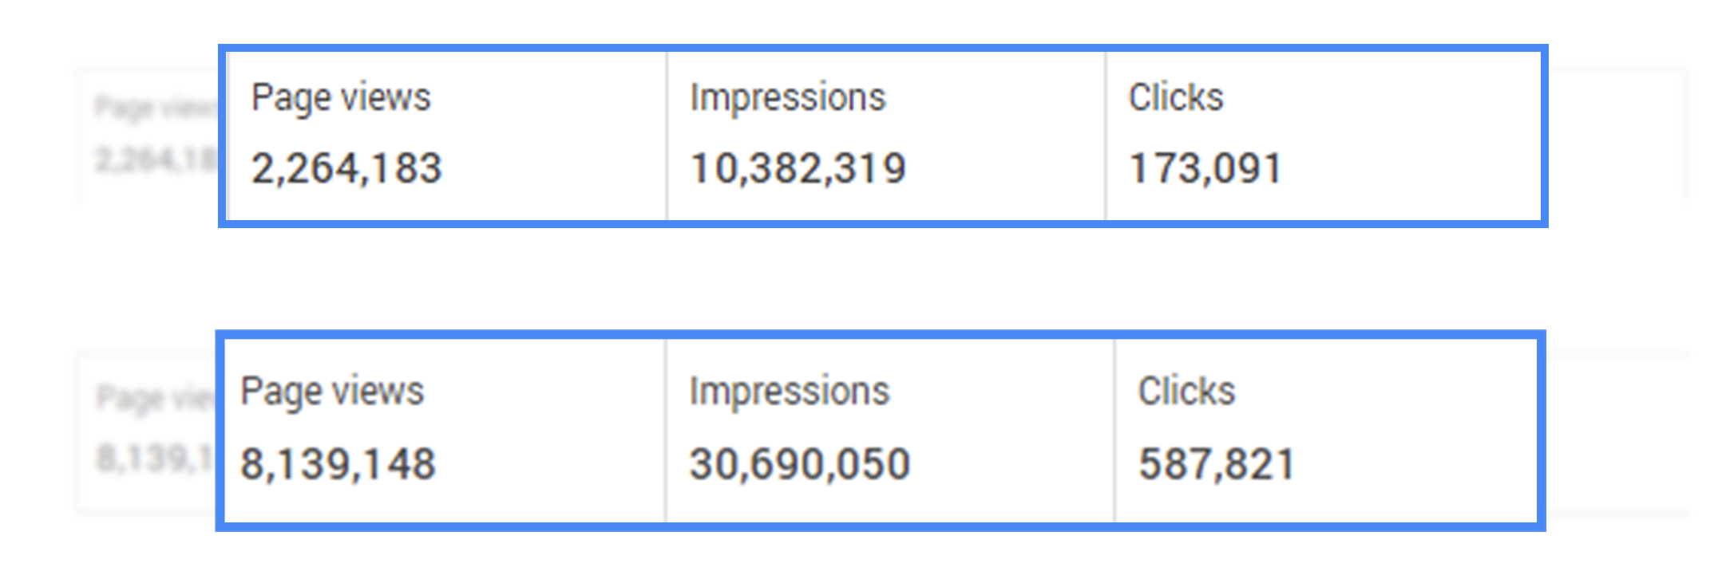
Task: Click the bottom Page views label
Action: pyautogui.click(x=332, y=392)
